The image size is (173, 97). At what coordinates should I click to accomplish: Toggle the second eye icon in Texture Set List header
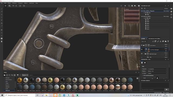click(145, 8)
